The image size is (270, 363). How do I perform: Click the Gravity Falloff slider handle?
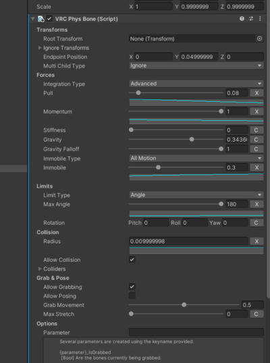(221, 148)
